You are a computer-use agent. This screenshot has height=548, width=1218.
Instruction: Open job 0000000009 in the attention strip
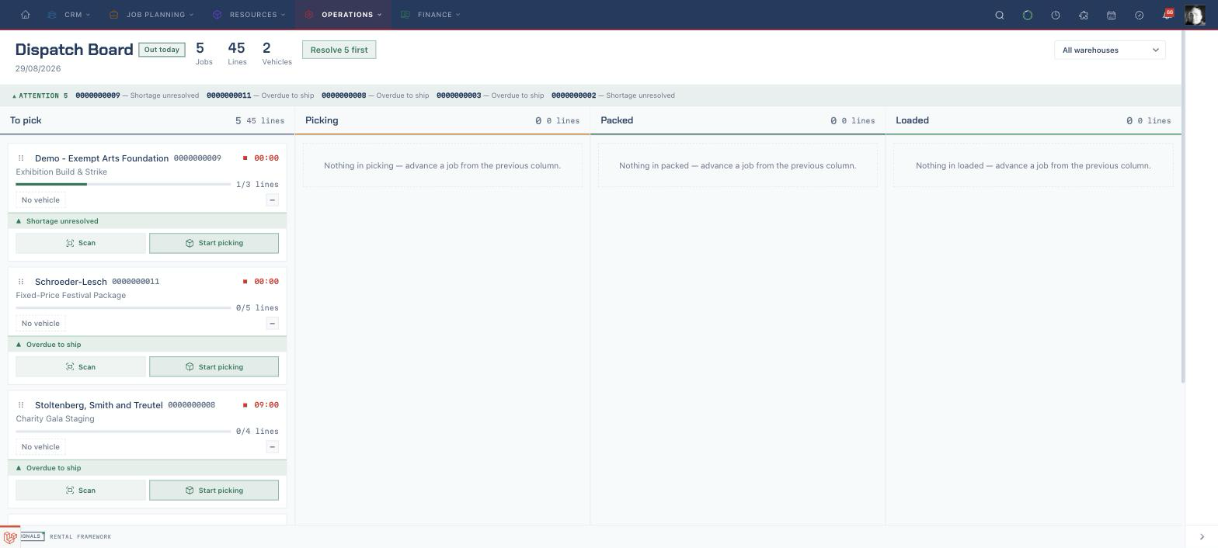pyautogui.click(x=98, y=95)
